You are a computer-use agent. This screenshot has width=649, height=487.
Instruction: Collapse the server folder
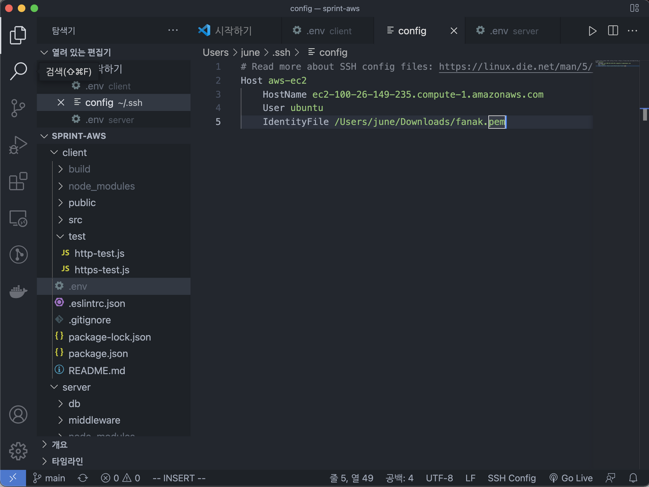114,387
